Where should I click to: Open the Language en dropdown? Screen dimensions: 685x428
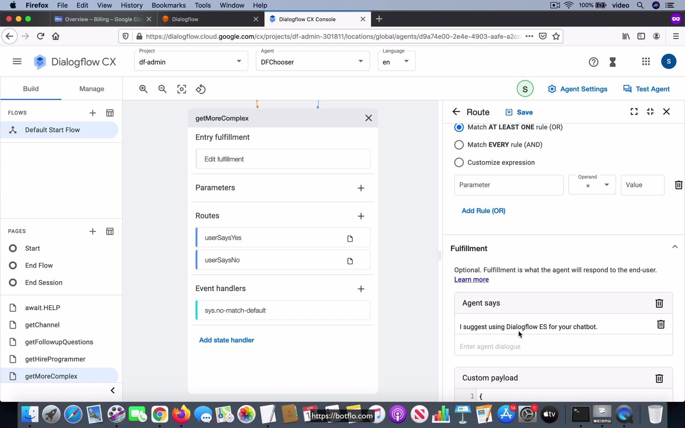[396, 61]
